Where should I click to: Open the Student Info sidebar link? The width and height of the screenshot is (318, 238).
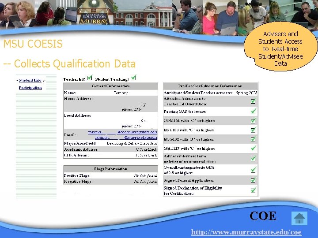click(x=30, y=80)
